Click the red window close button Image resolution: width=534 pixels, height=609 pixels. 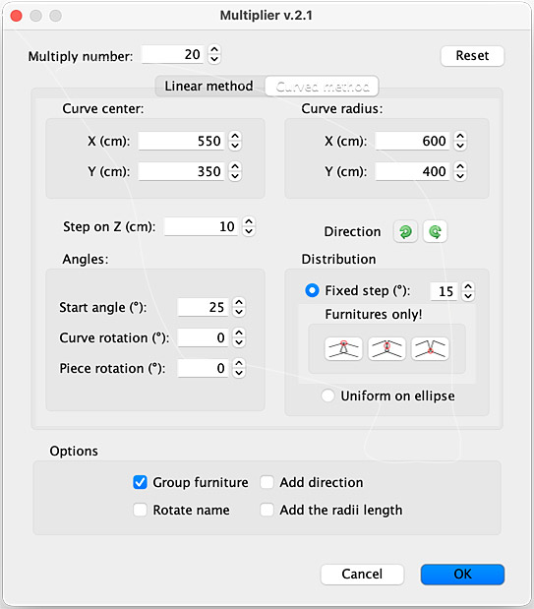tap(17, 16)
